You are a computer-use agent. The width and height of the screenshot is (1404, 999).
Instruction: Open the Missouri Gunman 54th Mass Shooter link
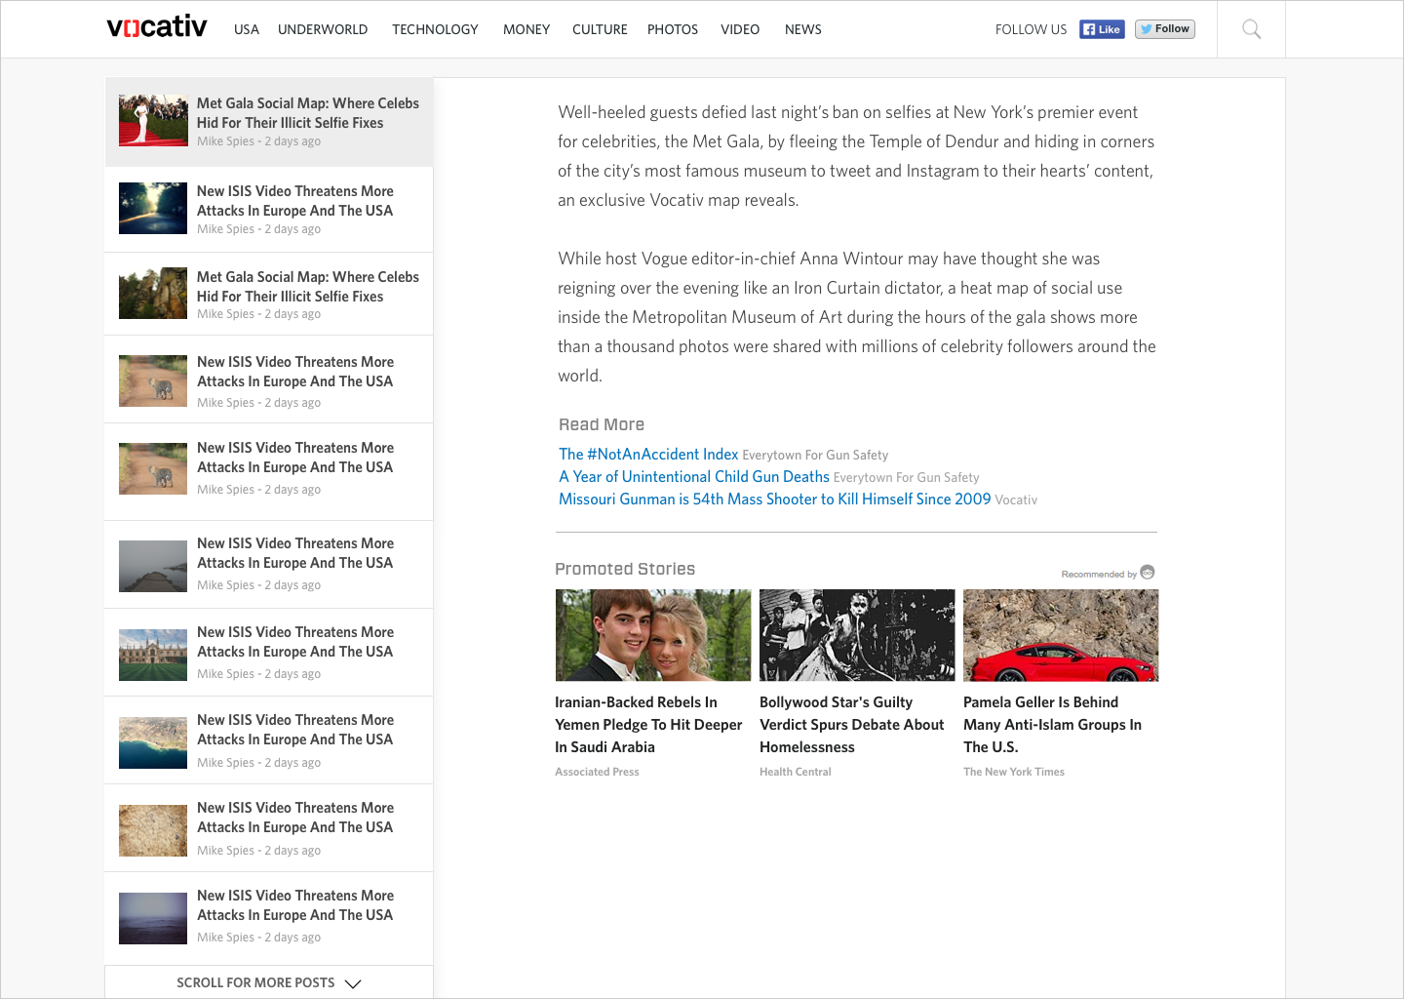[x=775, y=499]
